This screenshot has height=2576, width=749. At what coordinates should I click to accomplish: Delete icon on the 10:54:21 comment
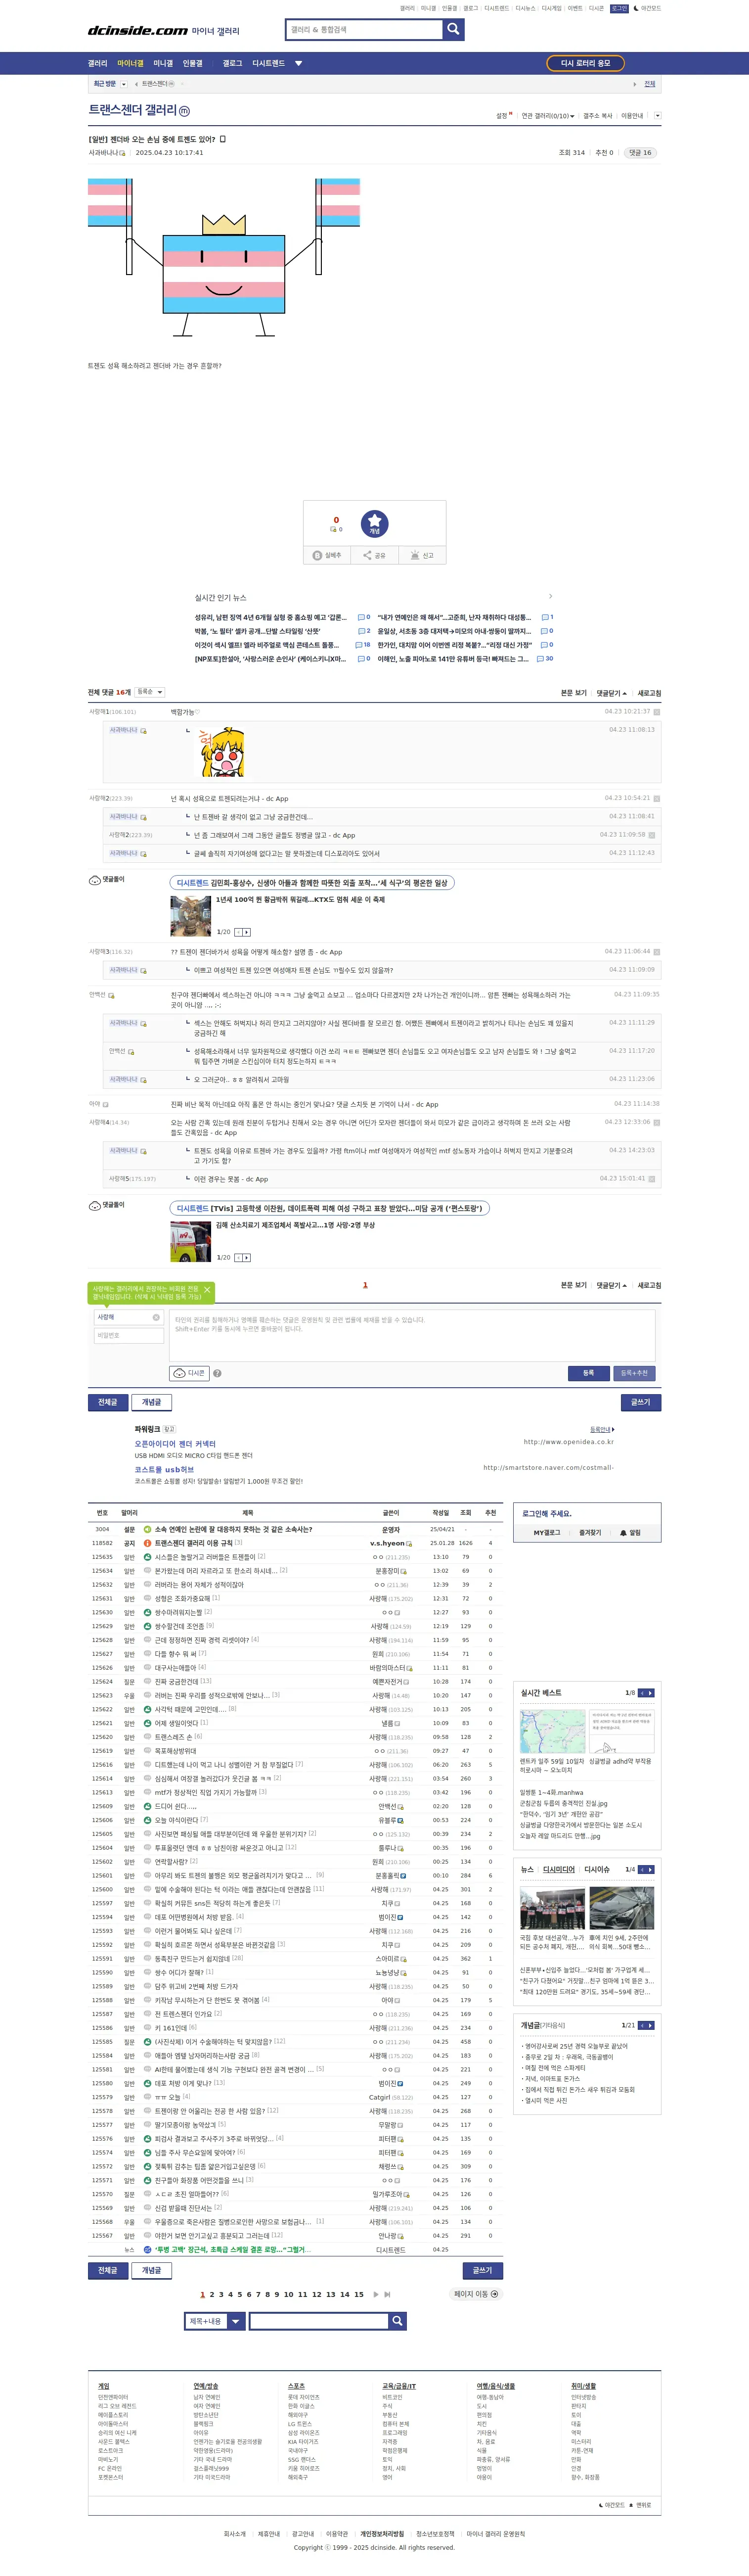pos(657,799)
